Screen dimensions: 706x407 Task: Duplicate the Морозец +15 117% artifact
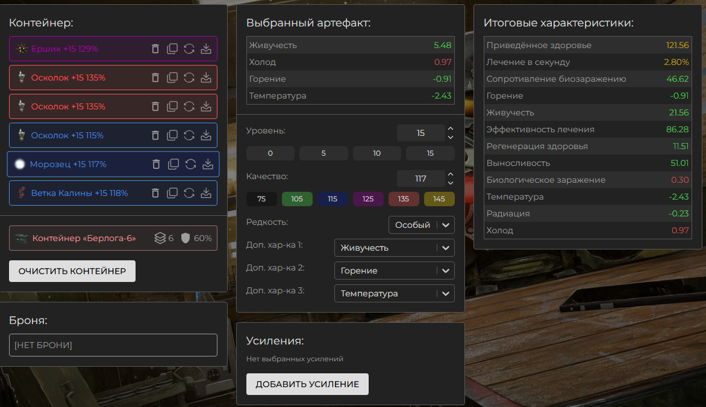click(173, 164)
